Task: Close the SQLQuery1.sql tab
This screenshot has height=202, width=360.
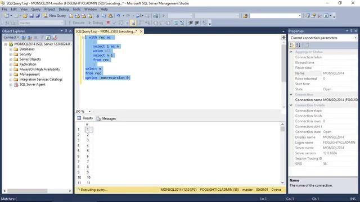Action: click(141, 31)
